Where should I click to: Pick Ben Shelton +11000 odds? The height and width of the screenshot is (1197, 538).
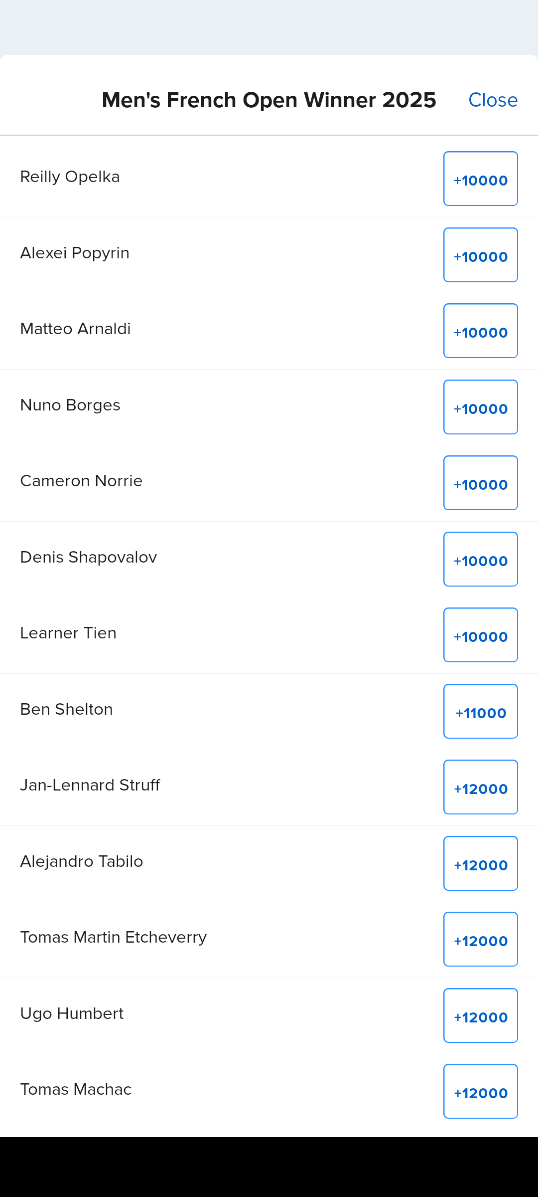point(480,712)
